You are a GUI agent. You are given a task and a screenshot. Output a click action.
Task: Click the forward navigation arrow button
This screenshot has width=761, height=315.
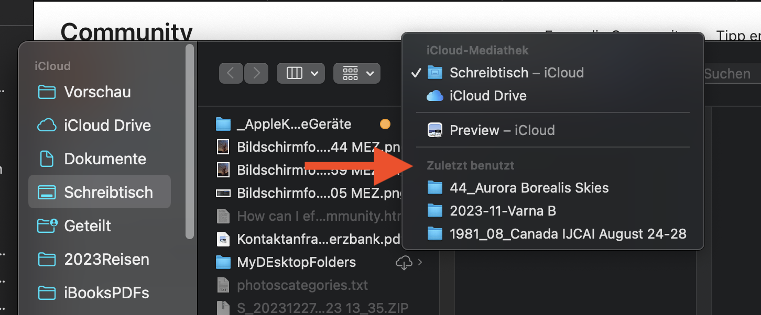click(x=256, y=73)
